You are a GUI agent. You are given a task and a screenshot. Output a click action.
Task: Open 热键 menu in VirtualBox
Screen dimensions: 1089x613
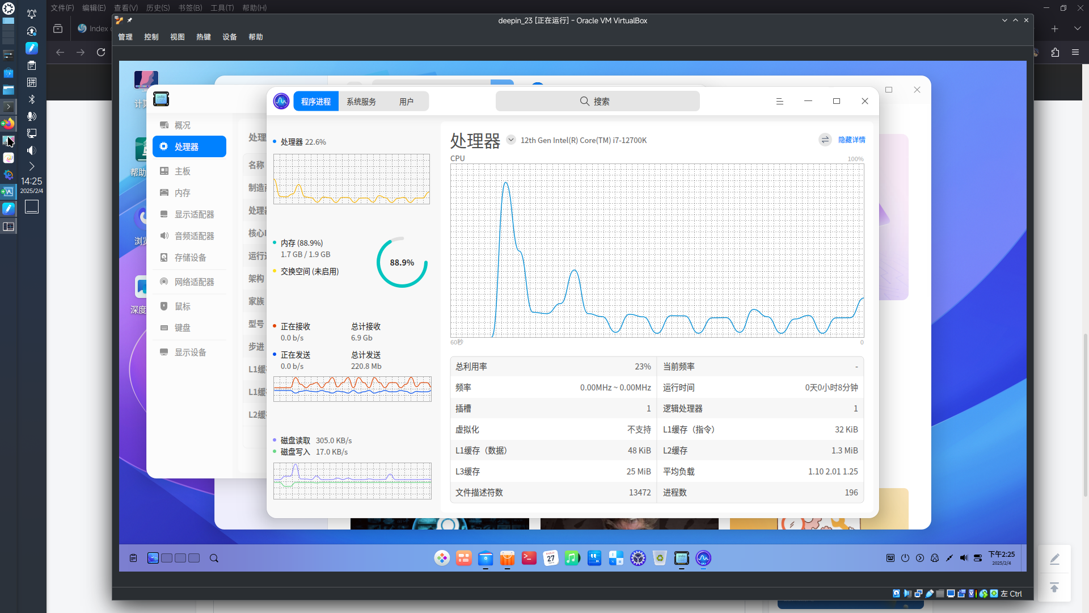(204, 37)
